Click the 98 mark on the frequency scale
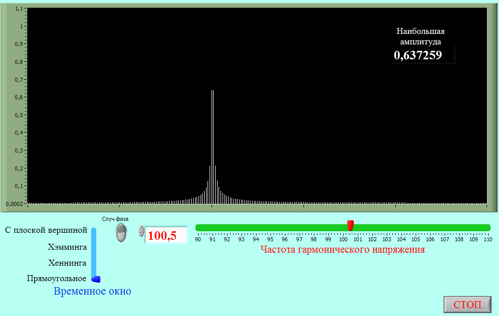This screenshot has width=499, height=316. 314,239
